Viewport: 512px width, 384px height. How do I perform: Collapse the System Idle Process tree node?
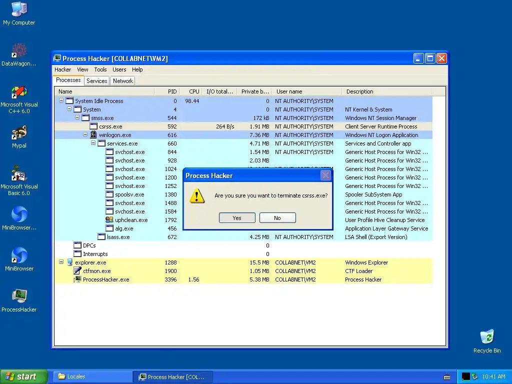61,100
